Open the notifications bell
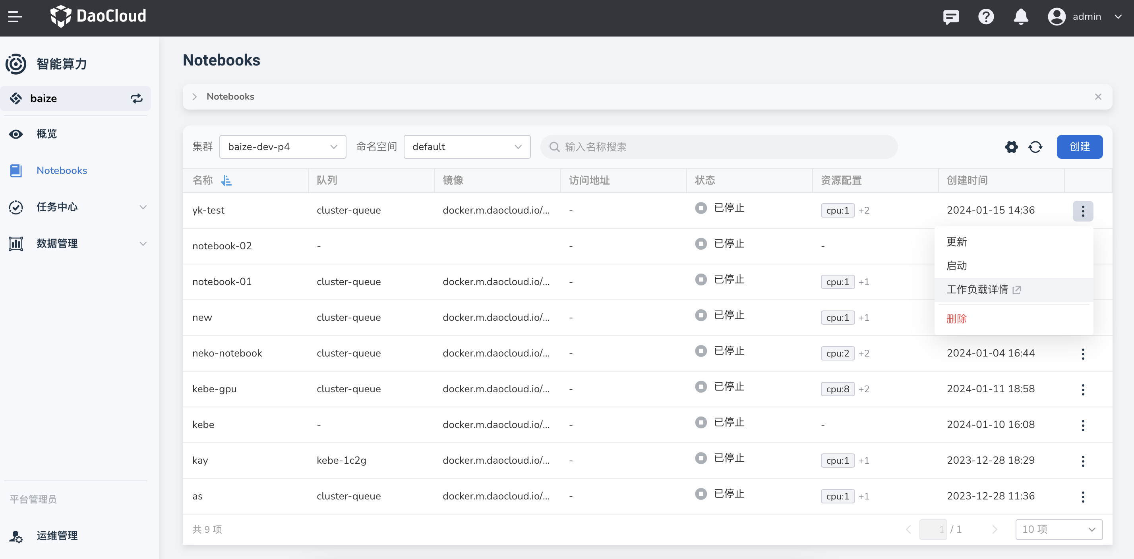 tap(1020, 17)
